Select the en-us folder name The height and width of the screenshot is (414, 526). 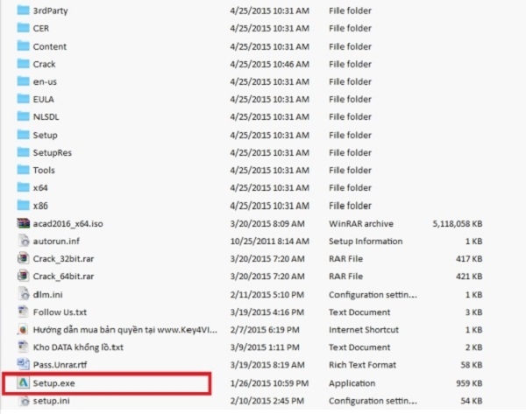[x=45, y=81]
